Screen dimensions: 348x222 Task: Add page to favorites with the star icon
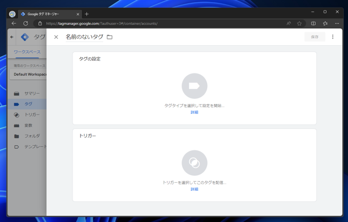point(299,23)
